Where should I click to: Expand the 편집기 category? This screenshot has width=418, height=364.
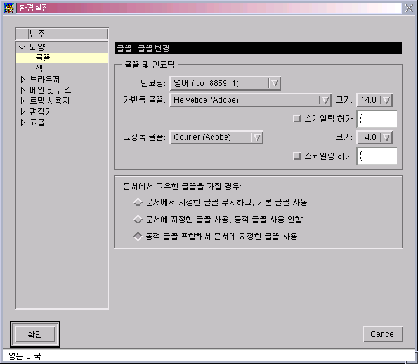click(x=22, y=111)
